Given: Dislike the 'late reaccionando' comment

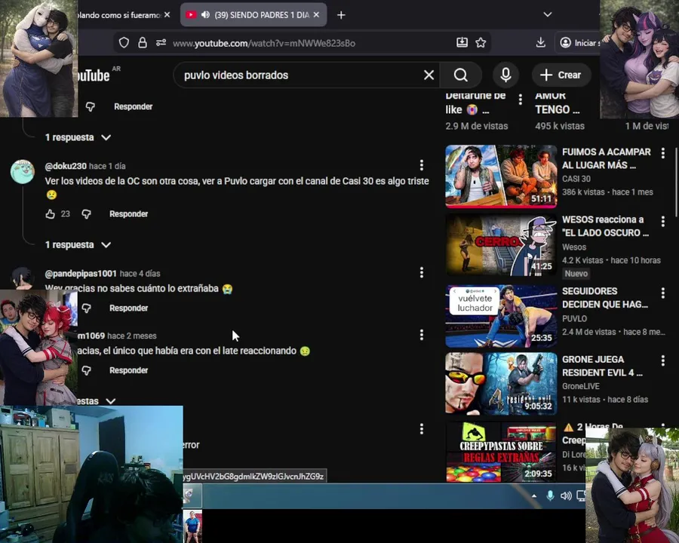Looking at the screenshot, I should (86, 370).
